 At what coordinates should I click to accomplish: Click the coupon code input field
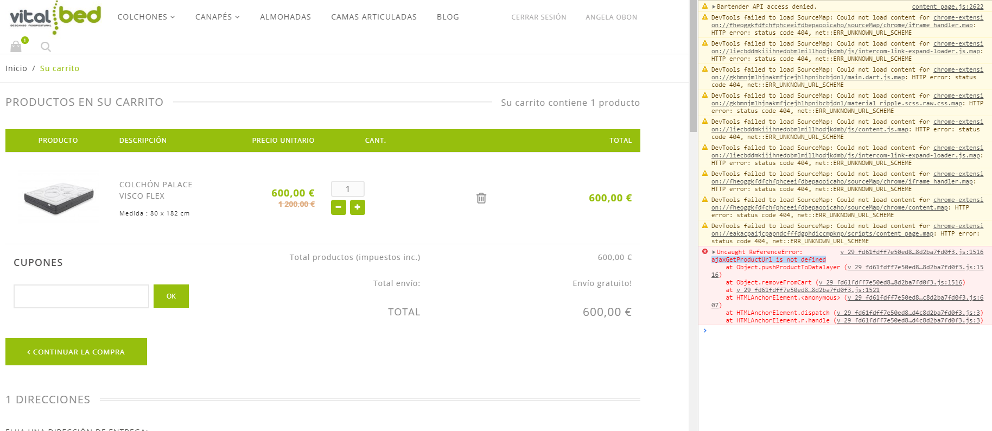(81, 296)
